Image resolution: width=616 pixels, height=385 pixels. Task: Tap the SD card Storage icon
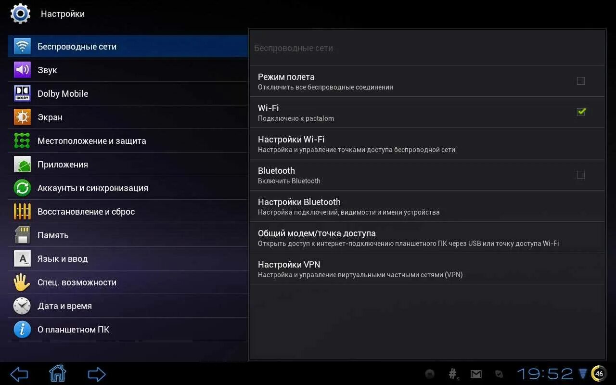pyautogui.click(x=22, y=235)
